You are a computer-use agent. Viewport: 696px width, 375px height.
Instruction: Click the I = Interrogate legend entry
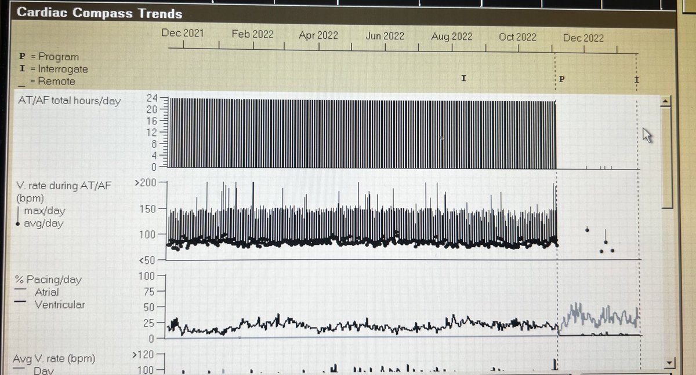(53, 69)
